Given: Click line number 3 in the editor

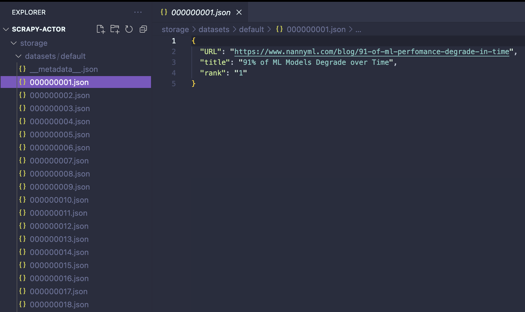Looking at the screenshot, I should click(x=174, y=62).
